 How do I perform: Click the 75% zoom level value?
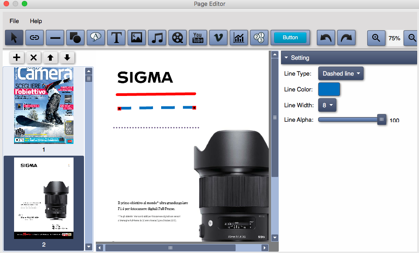(394, 38)
